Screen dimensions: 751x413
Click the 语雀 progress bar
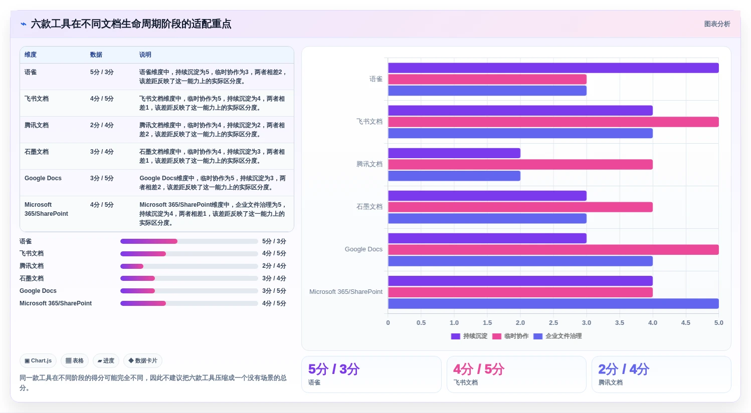coord(189,241)
